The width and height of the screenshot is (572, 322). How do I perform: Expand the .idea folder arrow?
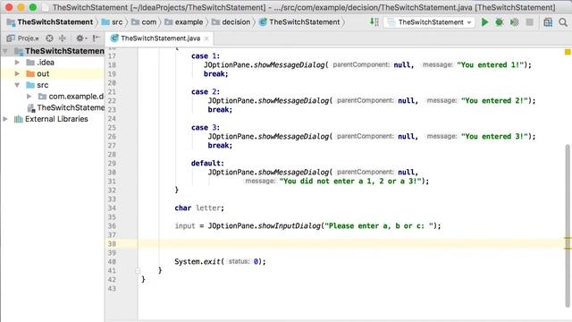click(17, 63)
